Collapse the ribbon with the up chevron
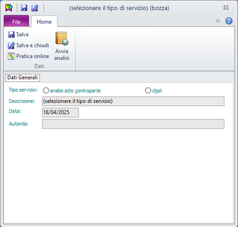 coord(218,21)
